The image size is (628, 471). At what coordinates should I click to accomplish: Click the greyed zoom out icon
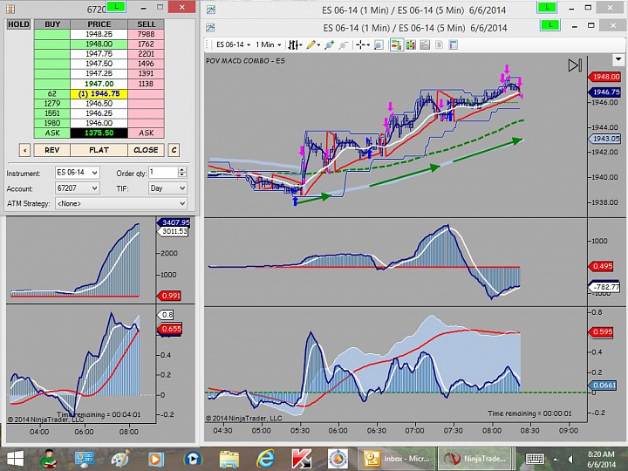(x=343, y=44)
